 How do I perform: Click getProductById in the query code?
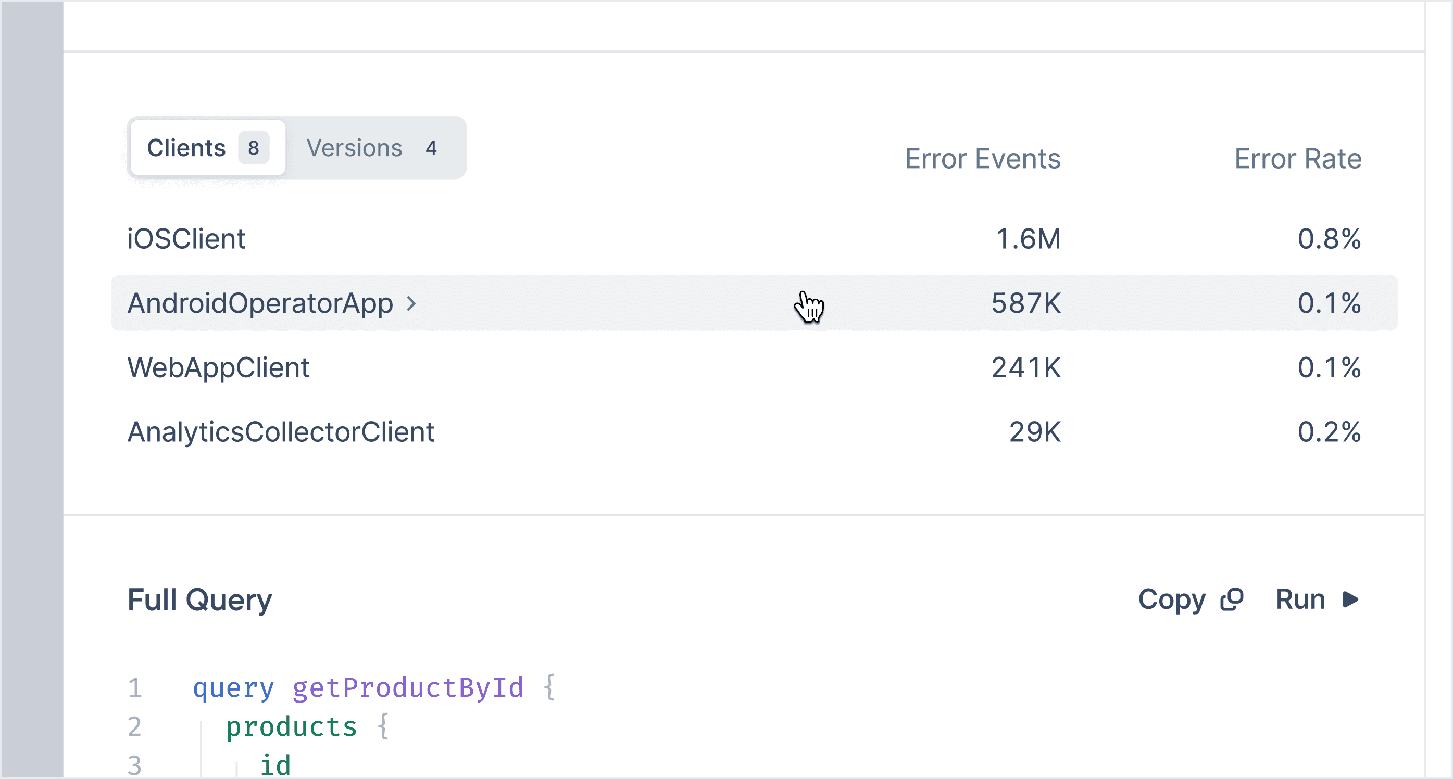pos(408,688)
